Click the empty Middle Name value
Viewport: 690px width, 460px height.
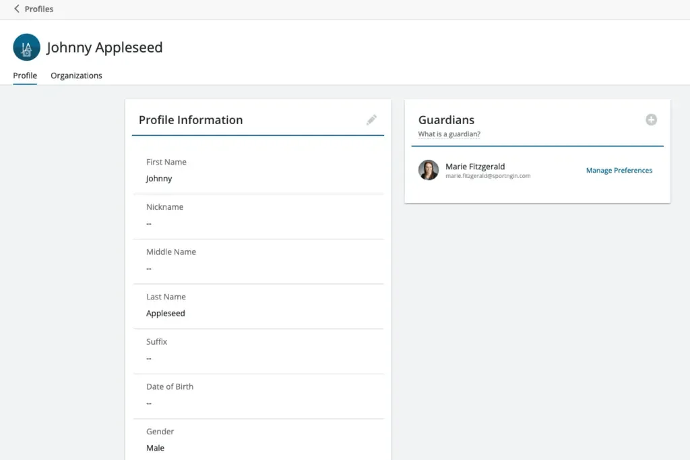149,268
